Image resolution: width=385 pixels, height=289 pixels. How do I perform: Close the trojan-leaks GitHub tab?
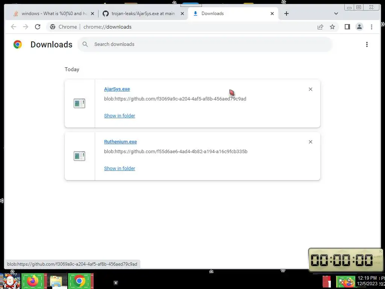tap(182, 14)
